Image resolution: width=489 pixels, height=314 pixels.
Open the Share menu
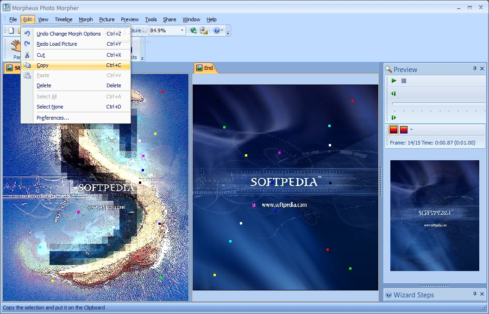pyautogui.click(x=169, y=19)
